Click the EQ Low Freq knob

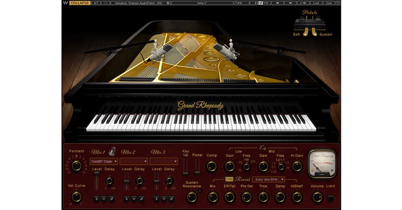(246, 167)
